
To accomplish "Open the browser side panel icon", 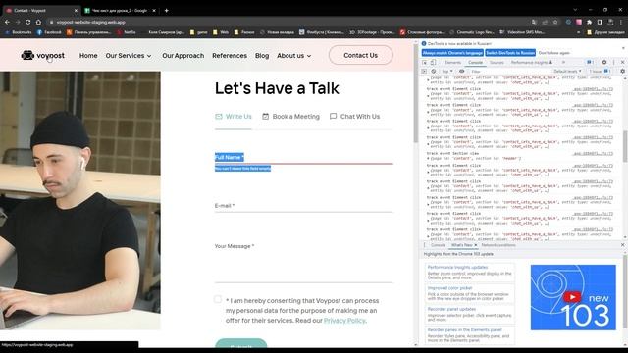I will [x=600, y=22].
